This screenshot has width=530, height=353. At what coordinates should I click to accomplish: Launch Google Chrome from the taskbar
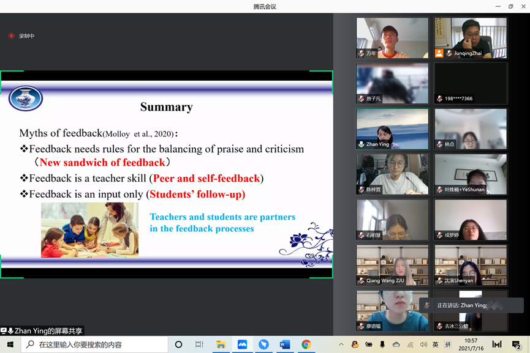[306, 344]
